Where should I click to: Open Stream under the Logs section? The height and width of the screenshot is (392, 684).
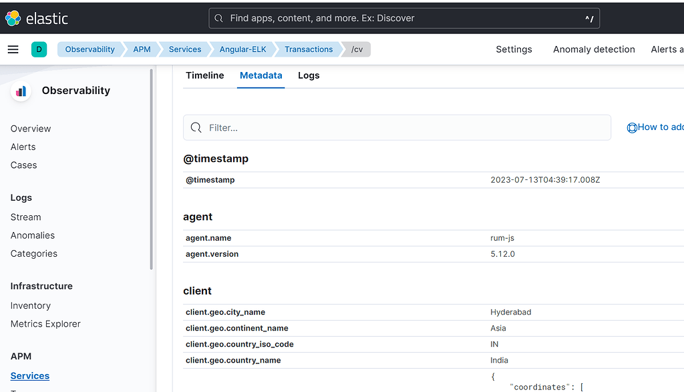pos(25,217)
